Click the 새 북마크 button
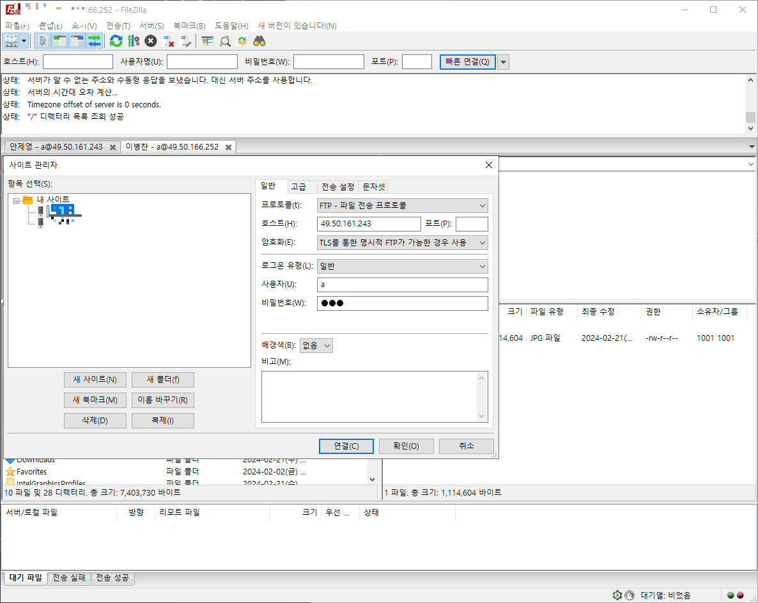This screenshot has width=758, height=603. tap(95, 400)
